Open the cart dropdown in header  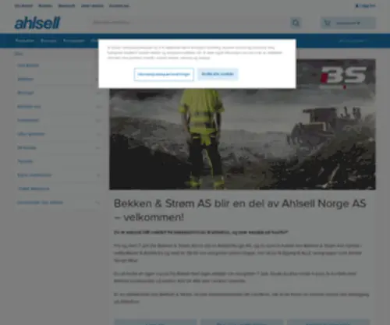(x=348, y=23)
